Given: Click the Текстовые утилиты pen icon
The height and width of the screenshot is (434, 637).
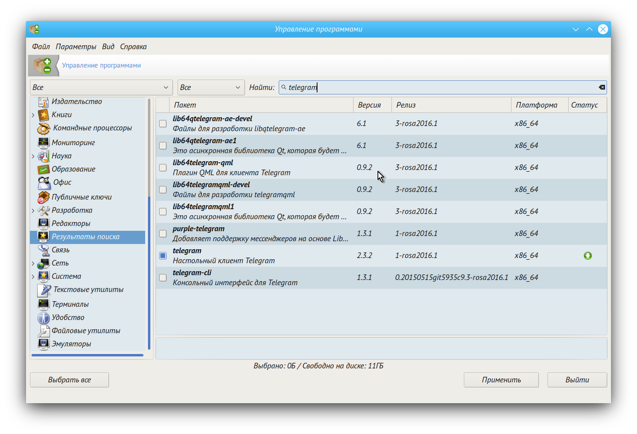Looking at the screenshot, I should pos(44,290).
